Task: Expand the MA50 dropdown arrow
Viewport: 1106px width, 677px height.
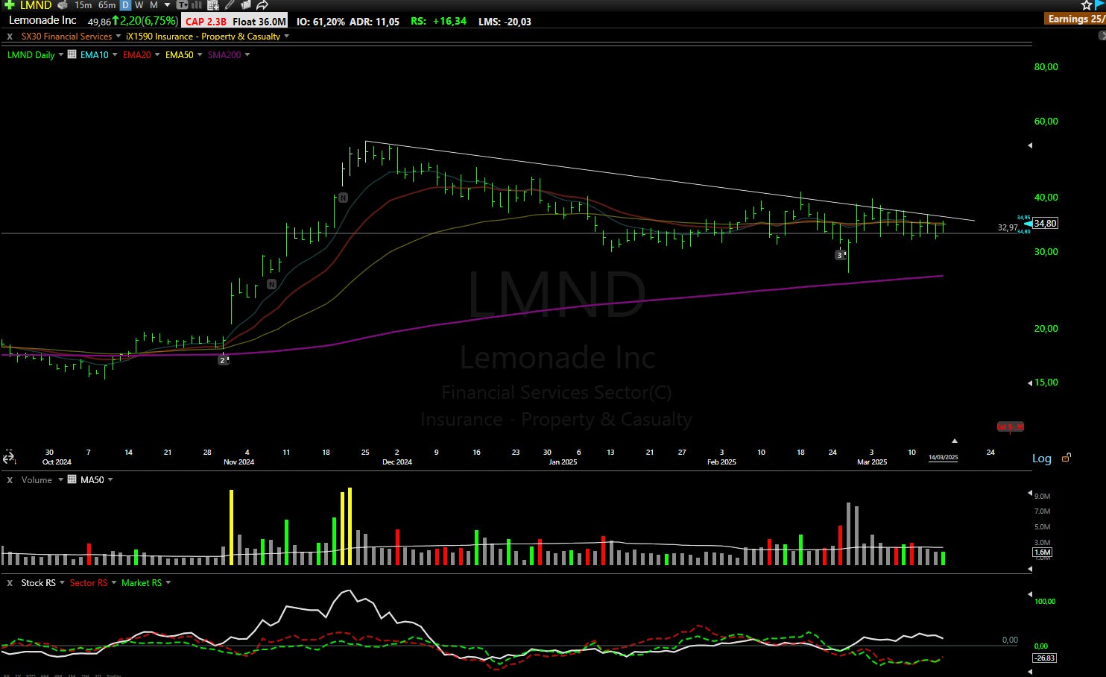Action: (x=110, y=480)
